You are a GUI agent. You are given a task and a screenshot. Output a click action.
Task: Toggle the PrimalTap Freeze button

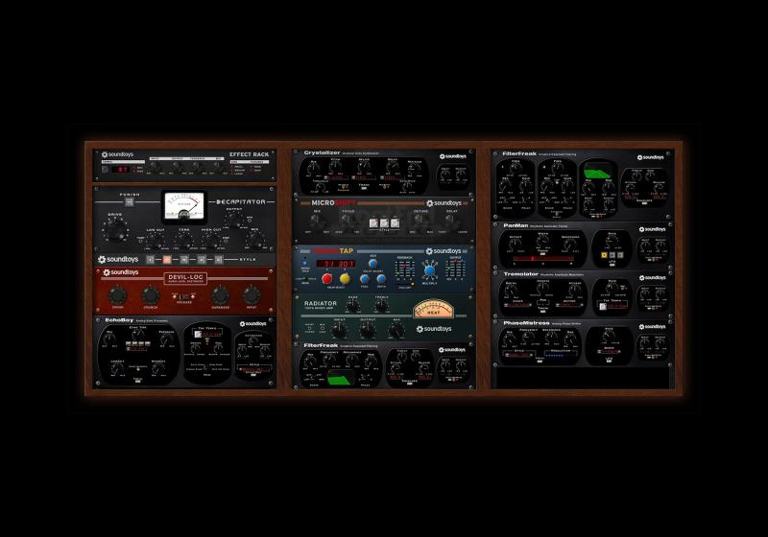click(305, 263)
